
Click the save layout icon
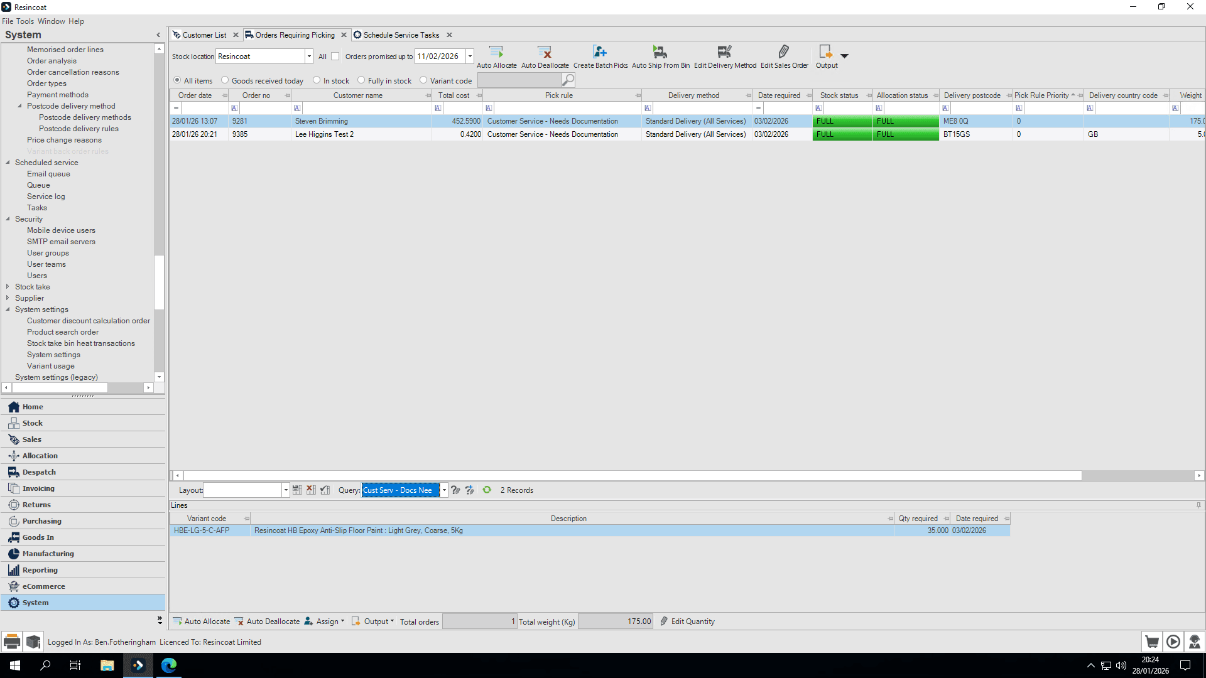(297, 490)
